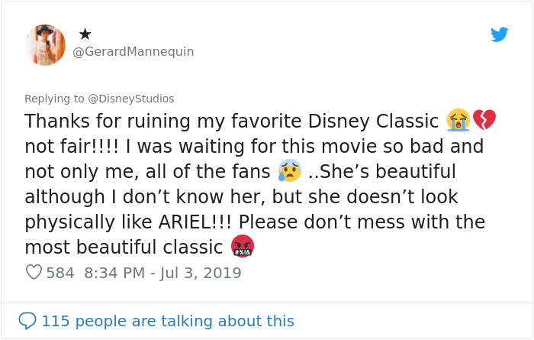This screenshot has width=534, height=340.
Task: Like the tweet with the heart icon
Action: pyautogui.click(x=34, y=272)
